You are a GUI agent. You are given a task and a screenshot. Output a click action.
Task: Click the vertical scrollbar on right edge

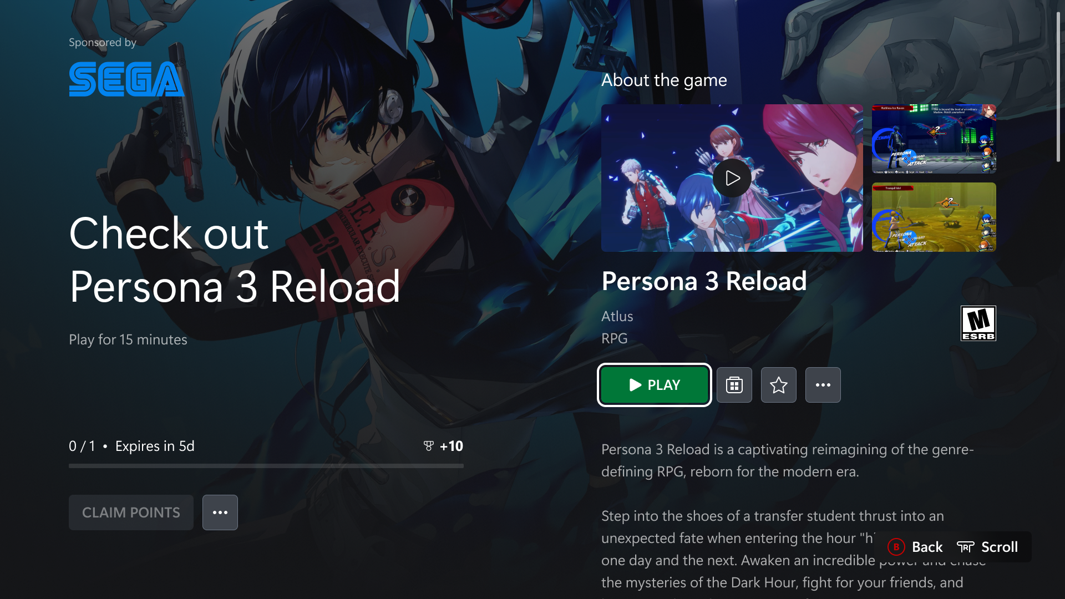[x=1058, y=87]
